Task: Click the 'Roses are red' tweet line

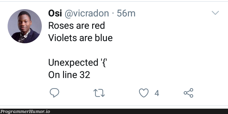Action: 77,26
